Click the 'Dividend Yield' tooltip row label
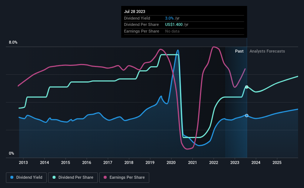The image size is (304, 188). (137, 18)
